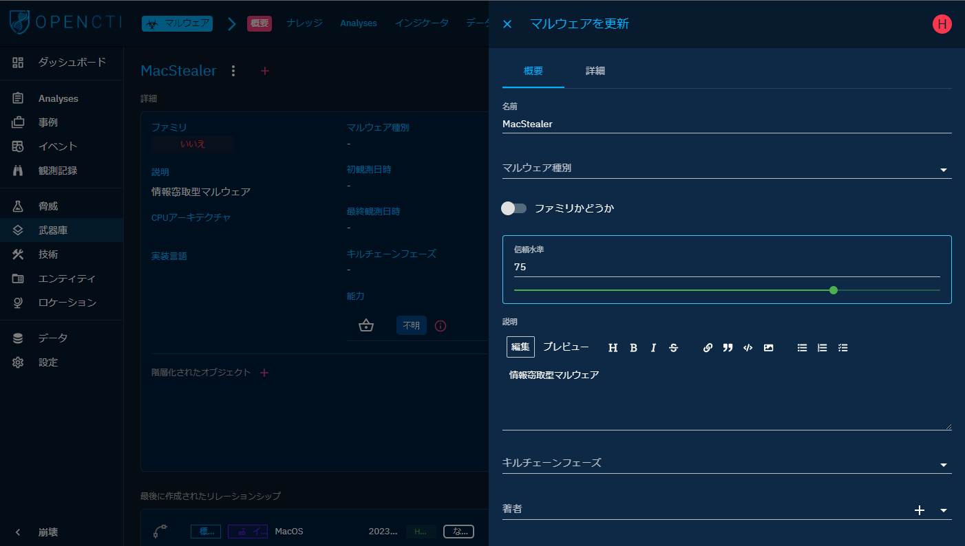965x546 pixels.
Task: Toggle italic formatting in the description
Action: (x=653, y=348)
